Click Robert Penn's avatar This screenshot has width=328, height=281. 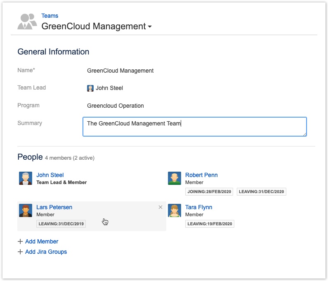click(175, 178)
